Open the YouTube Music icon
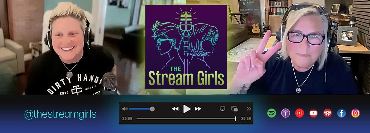Image resolution: width=370 pixels, height=133 pixels. [x=300, y=113]
